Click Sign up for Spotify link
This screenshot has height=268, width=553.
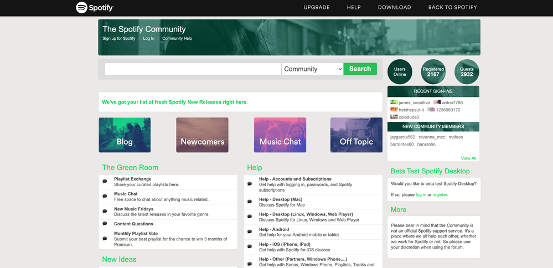tap(119, 38)
